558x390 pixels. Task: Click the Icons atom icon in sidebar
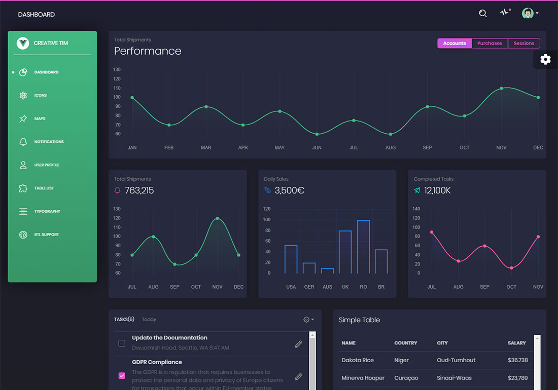(23, 95)
